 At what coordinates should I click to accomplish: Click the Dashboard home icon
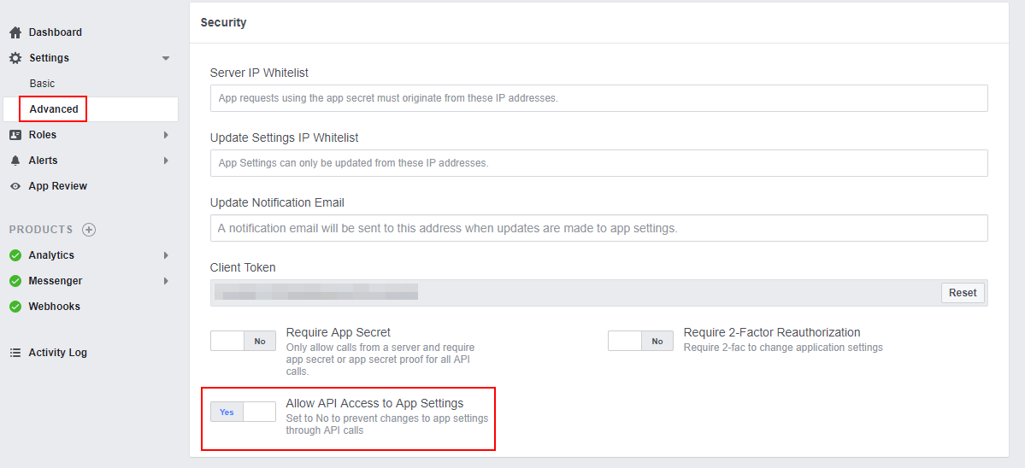coord(15,32)
